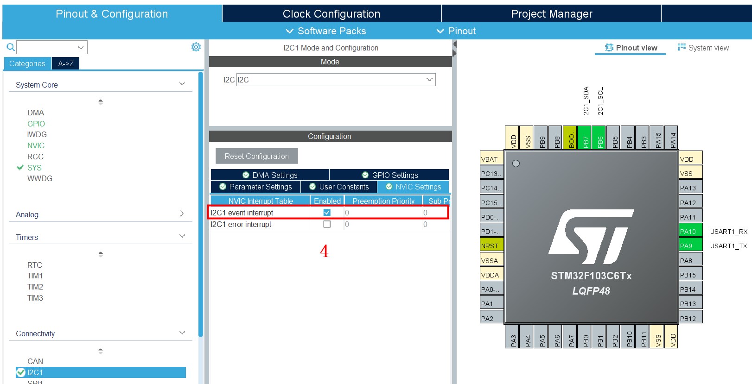
Task: Open the search box dropdown arrow
Action: pos(81,47)
